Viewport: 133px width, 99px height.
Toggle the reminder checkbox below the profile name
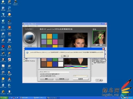tap(40, 76)
